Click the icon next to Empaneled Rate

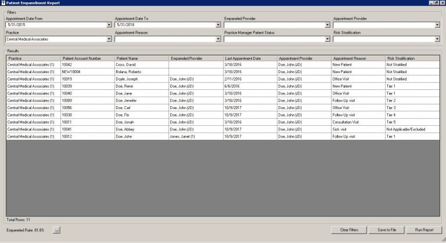tap(57, 230)
